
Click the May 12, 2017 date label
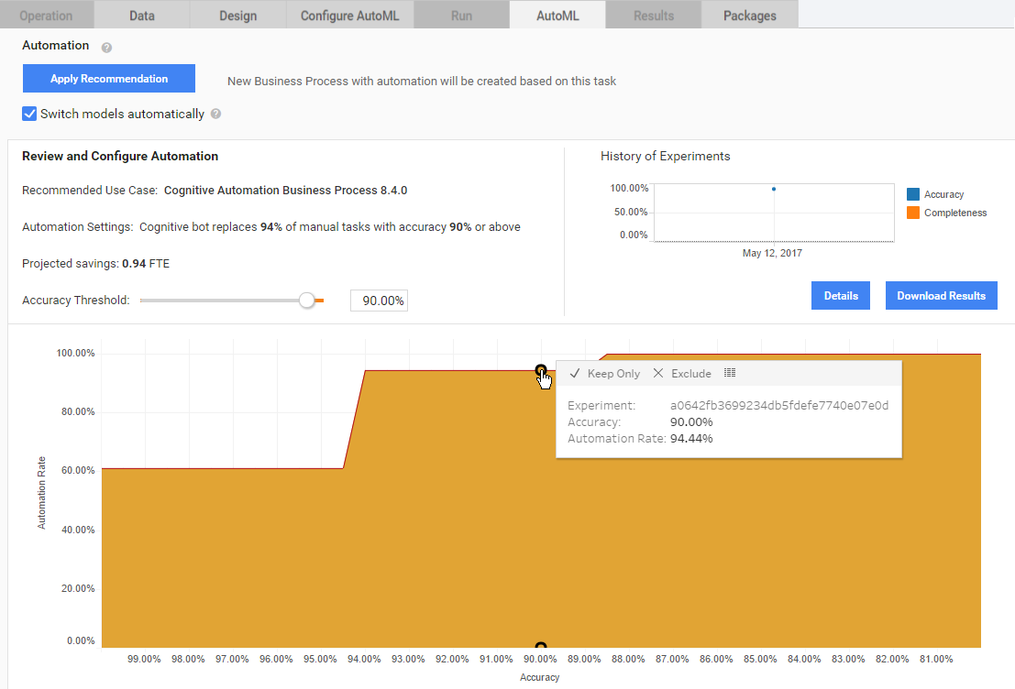tap(772, 253)
